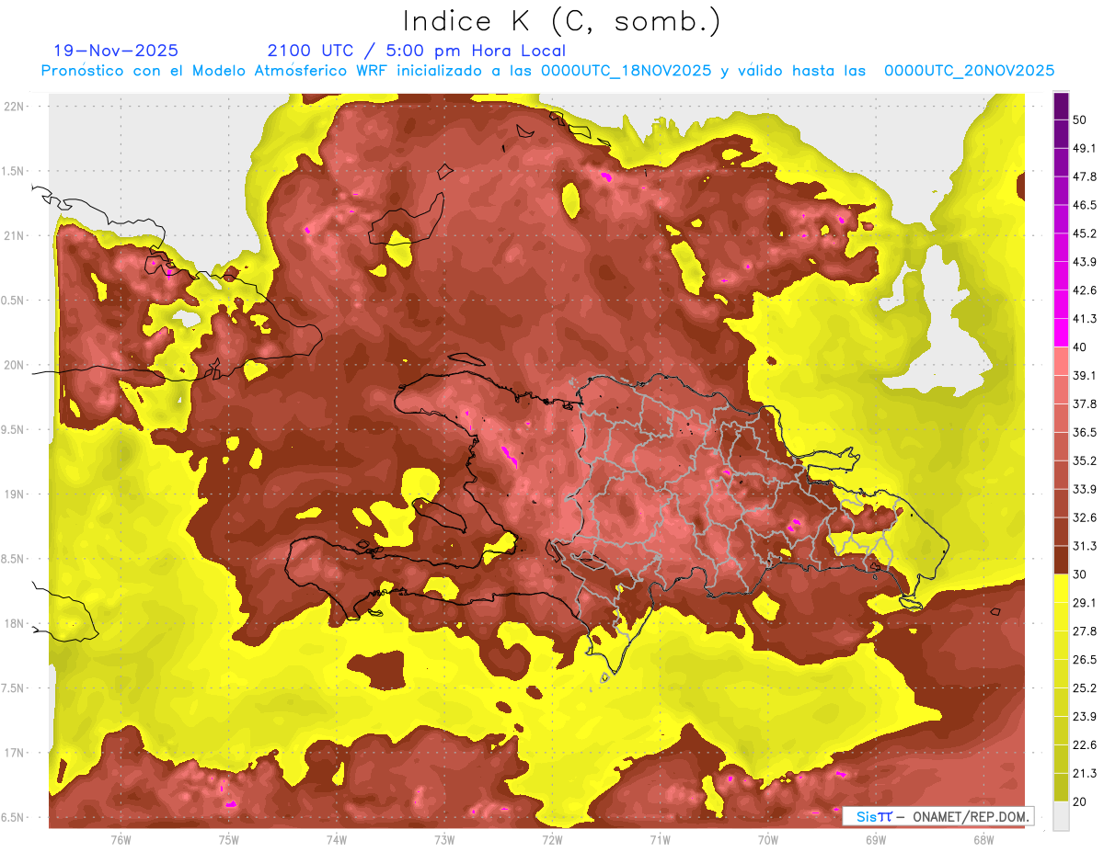Click the '19-Nov-2025' date label
The width and height of the screenshot is (1104, 852).
point(116,51)
